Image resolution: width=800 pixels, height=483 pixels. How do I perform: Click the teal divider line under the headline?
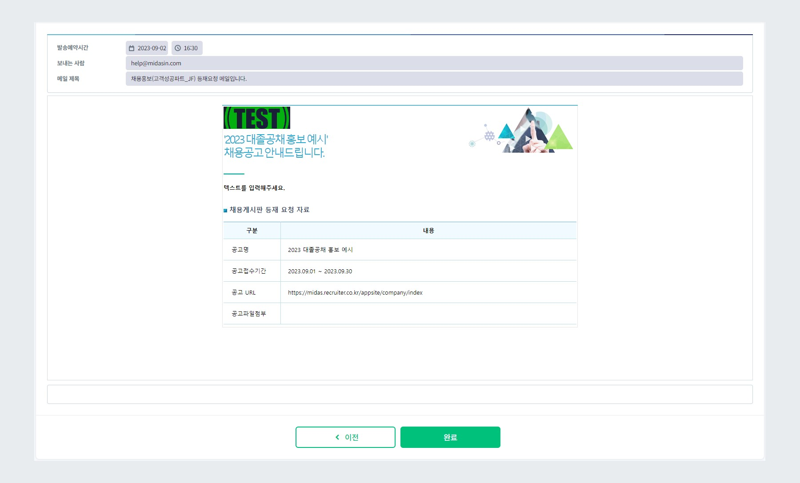pos(234,175)
